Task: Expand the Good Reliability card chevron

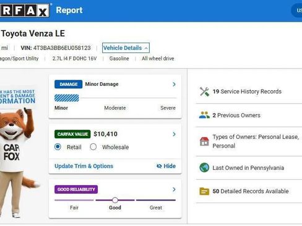Action: [x=174, y=190]
